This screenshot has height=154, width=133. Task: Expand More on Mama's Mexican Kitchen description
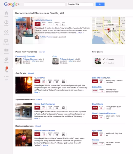45,145
